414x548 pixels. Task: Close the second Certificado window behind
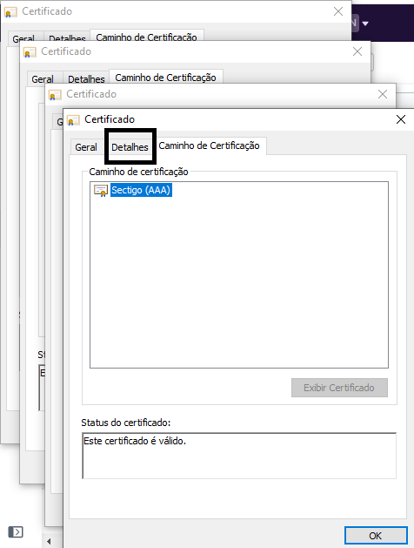tap(357, 51)
